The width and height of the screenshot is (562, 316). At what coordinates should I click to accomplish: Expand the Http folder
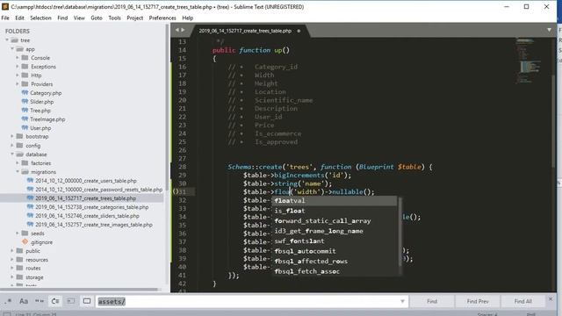[x=17, y=75]
